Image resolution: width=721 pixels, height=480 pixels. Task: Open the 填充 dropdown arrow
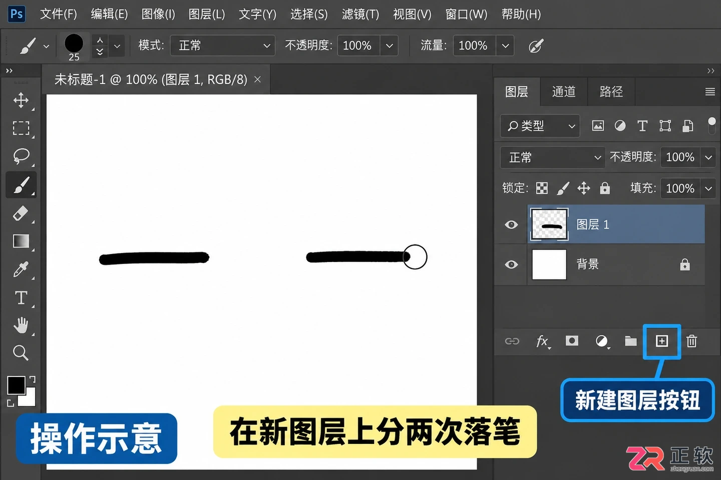click(x=708, y=188)
